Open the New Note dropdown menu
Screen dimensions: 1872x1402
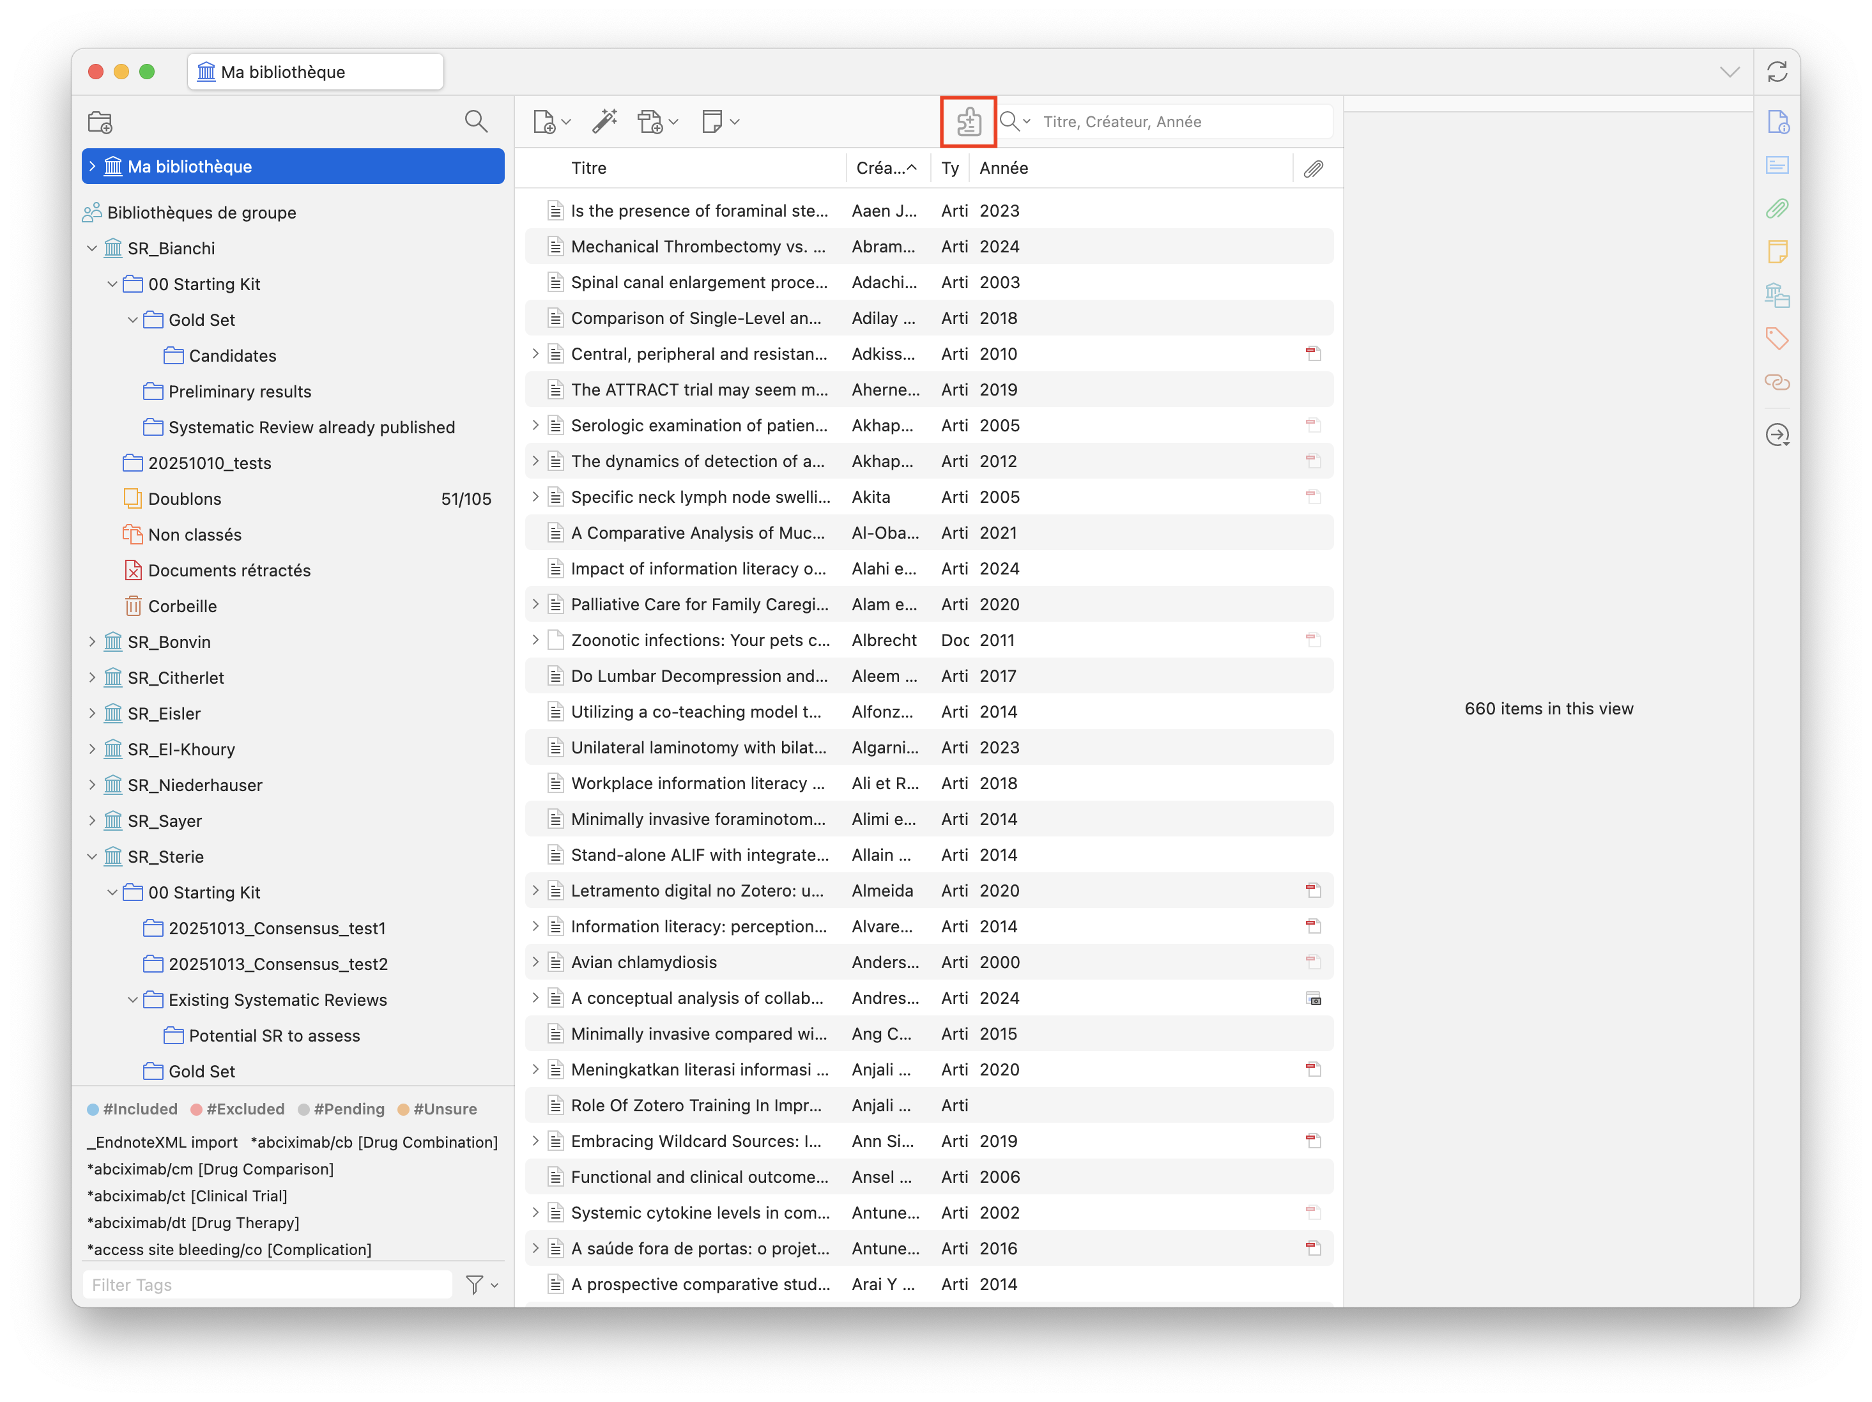click(x=719, y=121)
